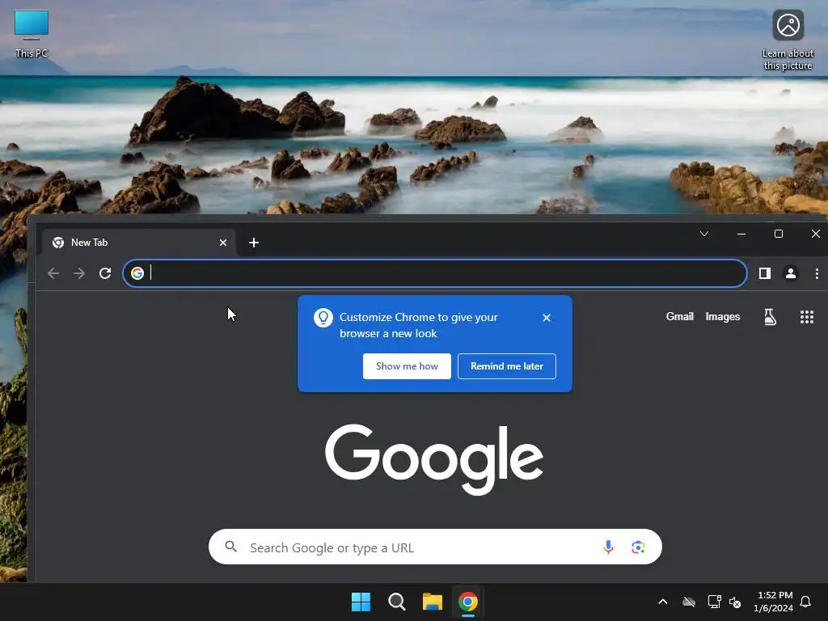This screenshot has width=828, height=621.
Task: Open File Explorer from the taskbar
Action: pyautogui.click(x=432, y=602)
